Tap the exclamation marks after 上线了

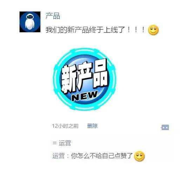pyautogui.click(x=136, y=30)
